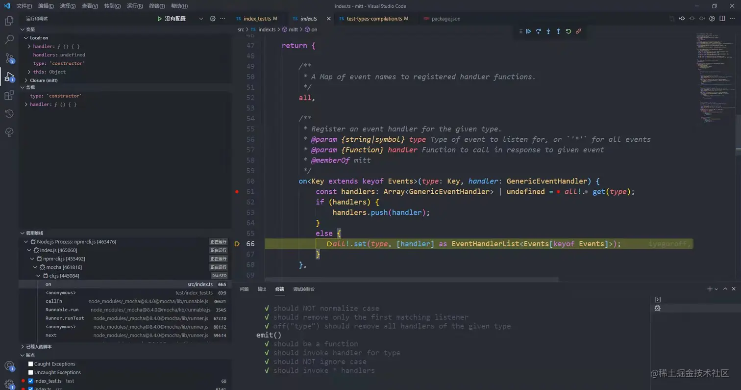Open the Explorer view in the activity bar
741x390 pixels.
[9, 21]
